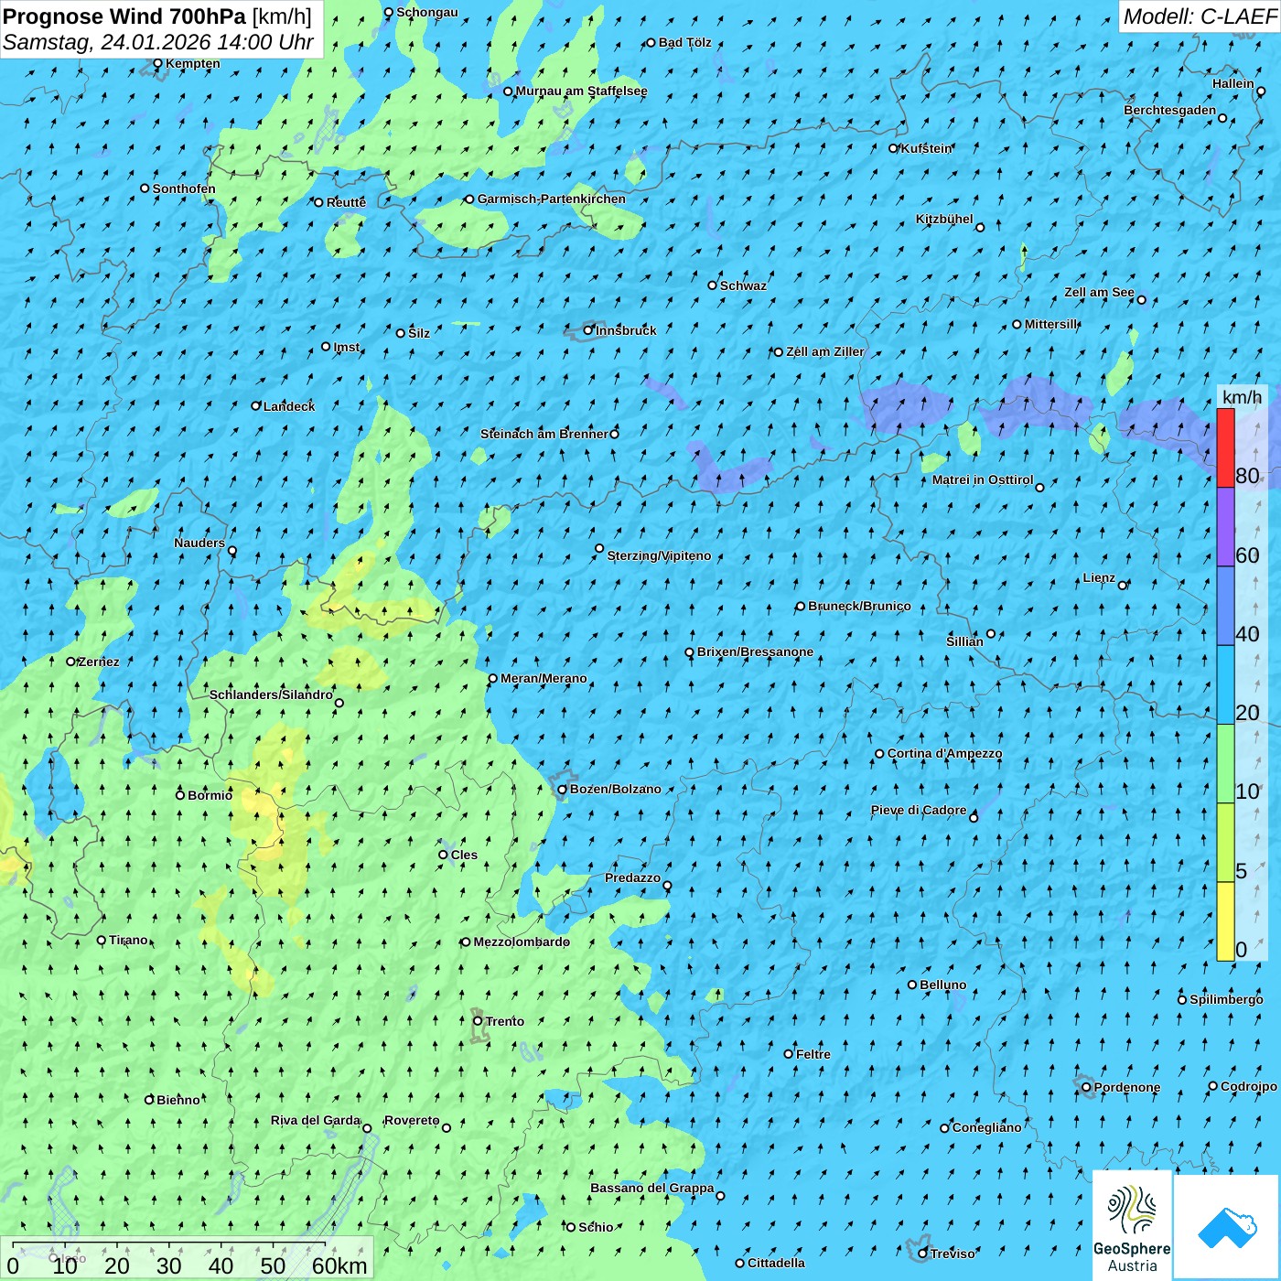The width and height of the screenshot is (1281, 1281).
Task: Click the 'Schio' label
Action: 596,1227
